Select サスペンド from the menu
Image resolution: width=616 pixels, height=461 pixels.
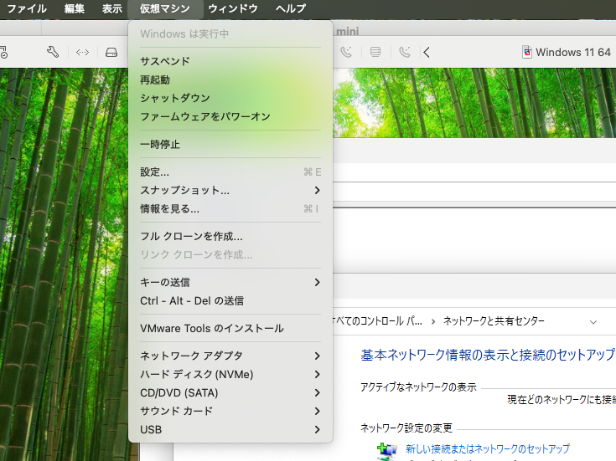tap(165, 61)
